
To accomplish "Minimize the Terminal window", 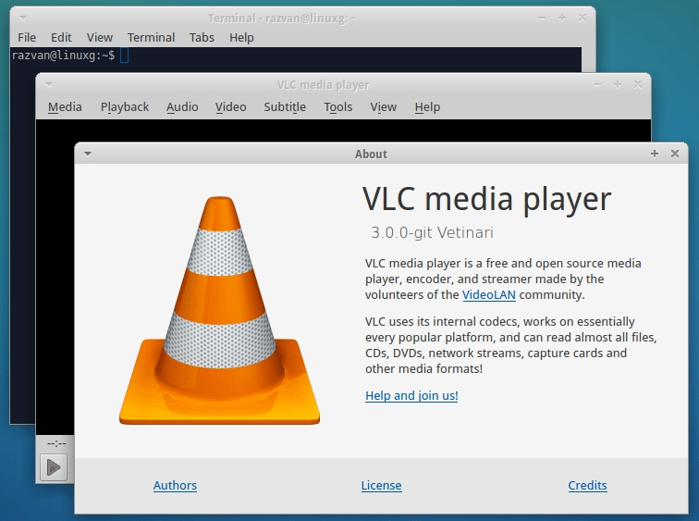I will coord(542,18).
